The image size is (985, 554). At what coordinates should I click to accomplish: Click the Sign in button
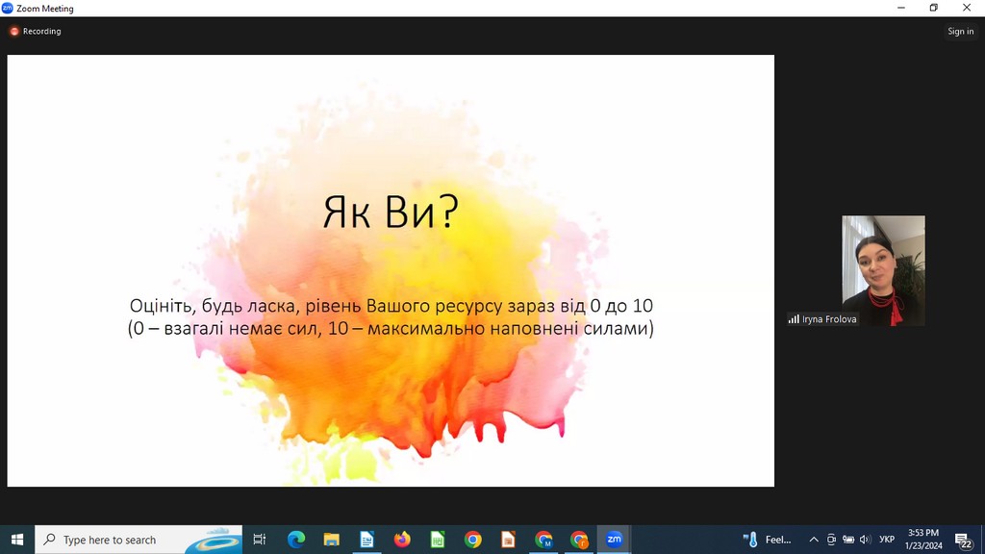coord(960,32)
